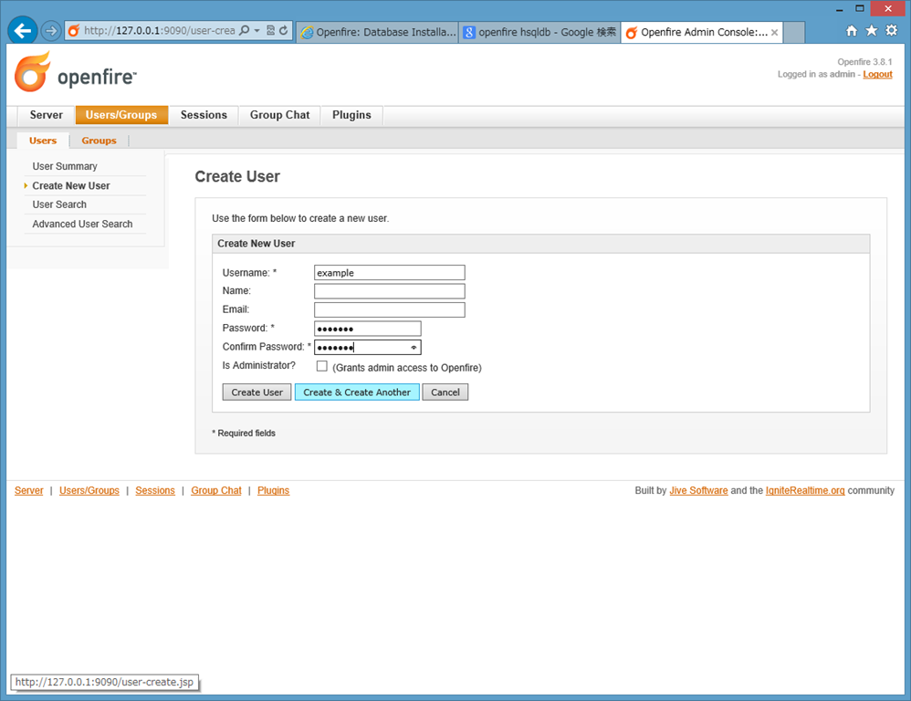
Task: Click the address bar URL text
Action: pos(159,30)
